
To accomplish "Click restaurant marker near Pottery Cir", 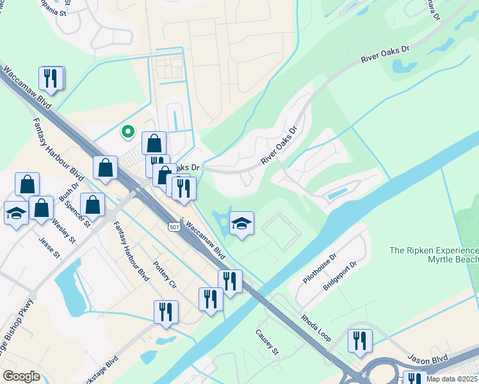I will click(211, 301).
